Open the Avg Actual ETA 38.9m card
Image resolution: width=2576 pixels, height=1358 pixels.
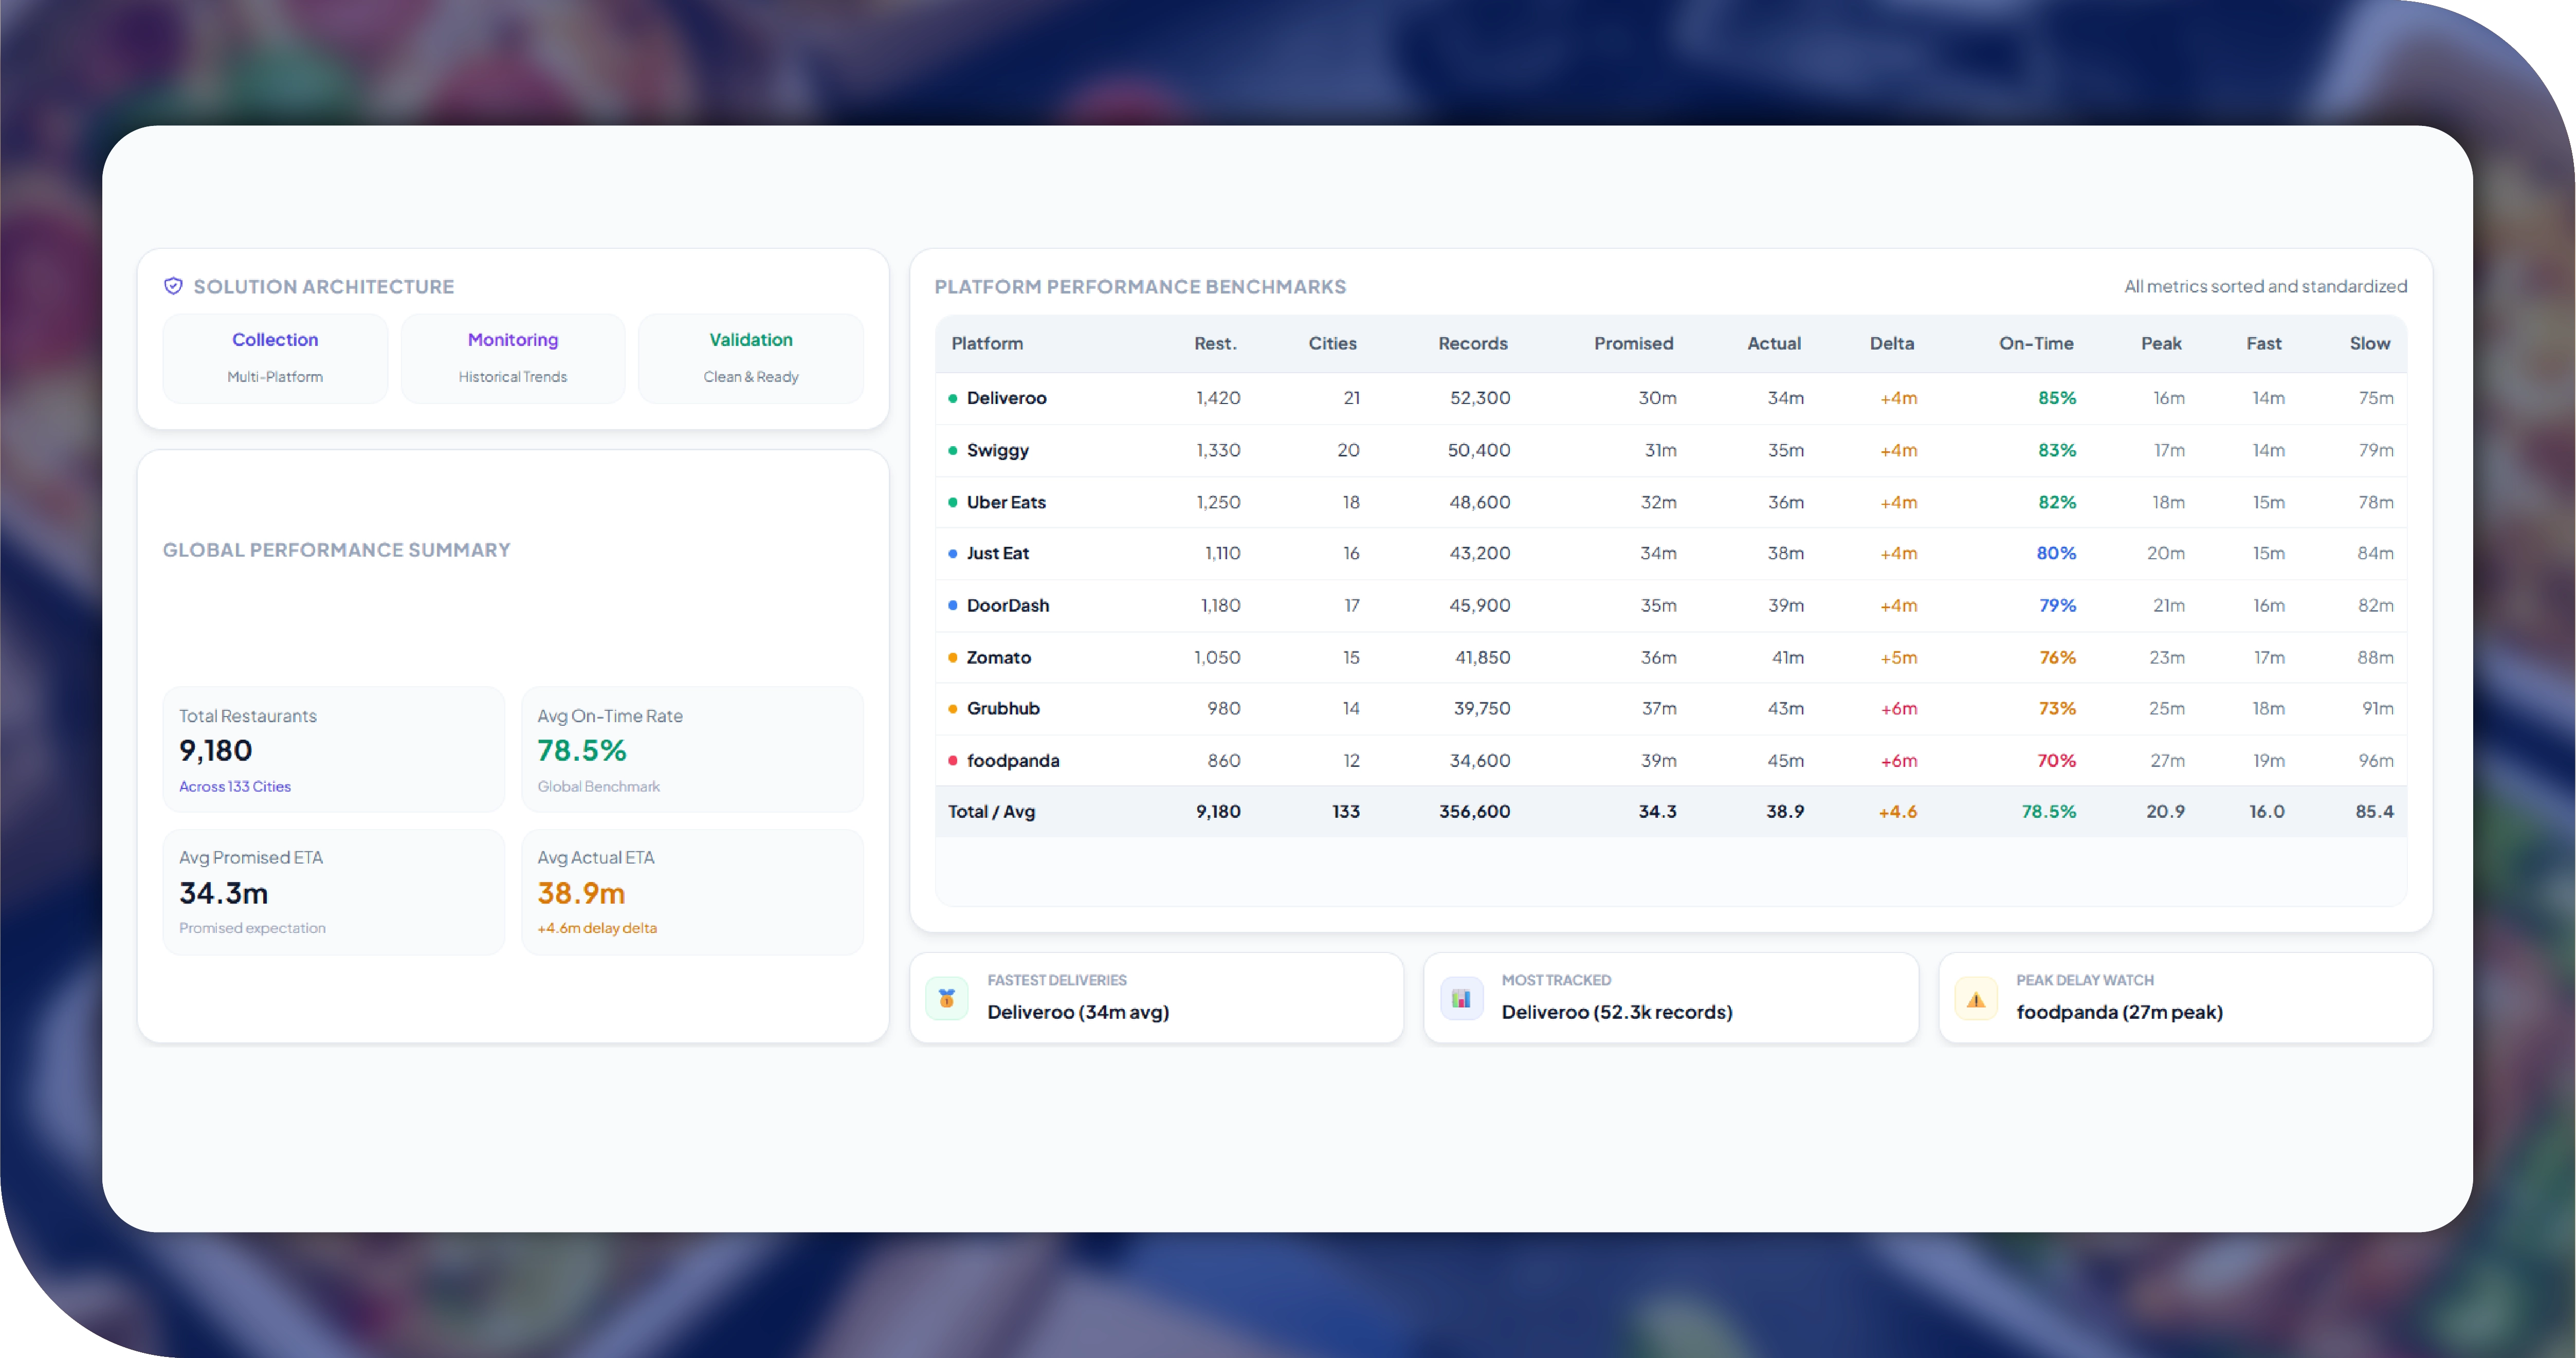(x=692, y=891)
